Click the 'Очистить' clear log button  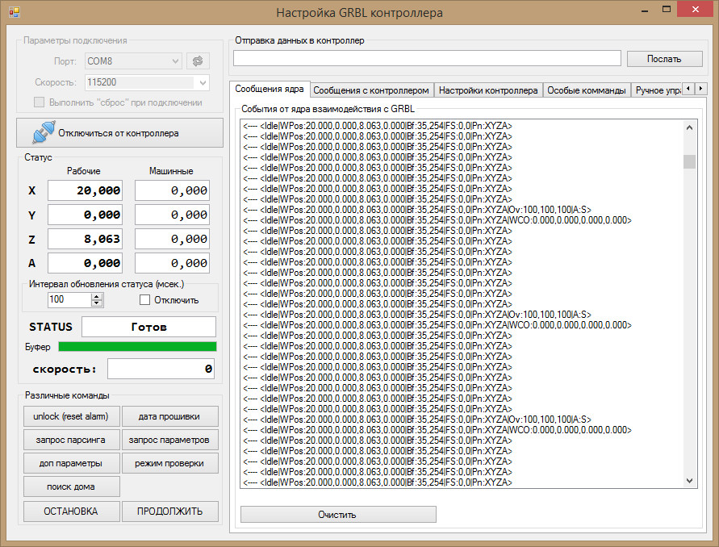coord(338,515)
